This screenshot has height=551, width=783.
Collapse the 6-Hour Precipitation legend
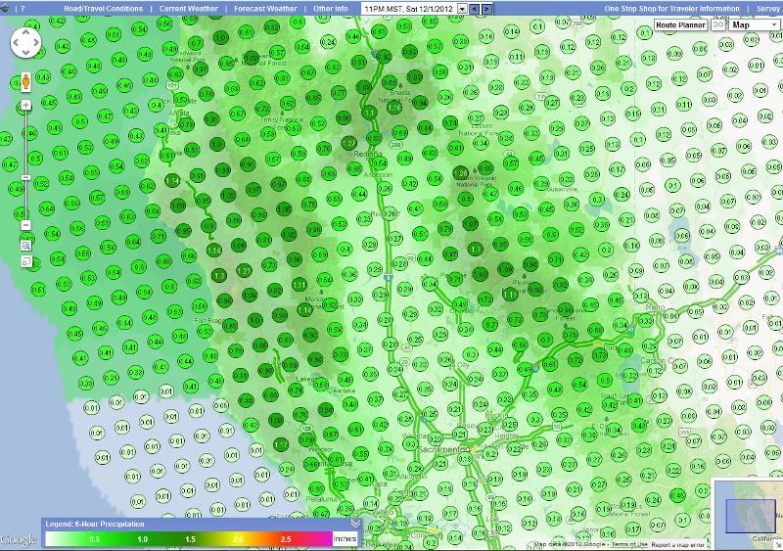(x=355, y=524)
